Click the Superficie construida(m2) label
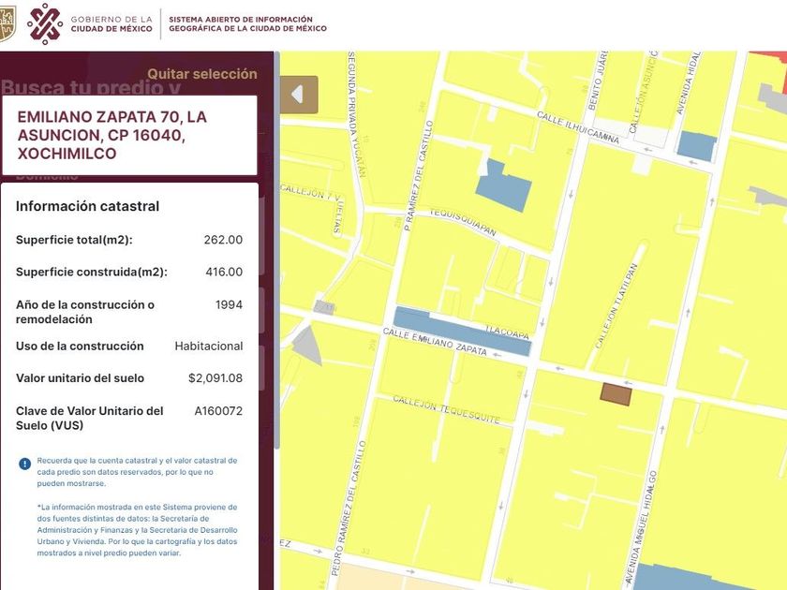 point(92,272)
